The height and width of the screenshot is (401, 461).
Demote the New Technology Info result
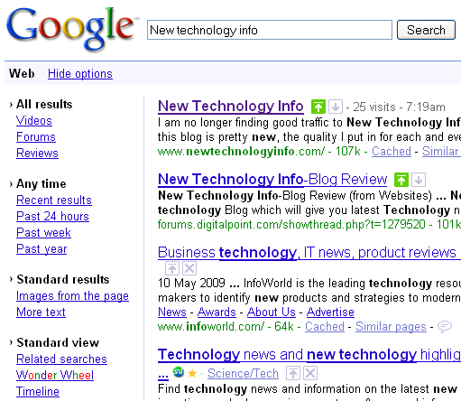(336, 107)
